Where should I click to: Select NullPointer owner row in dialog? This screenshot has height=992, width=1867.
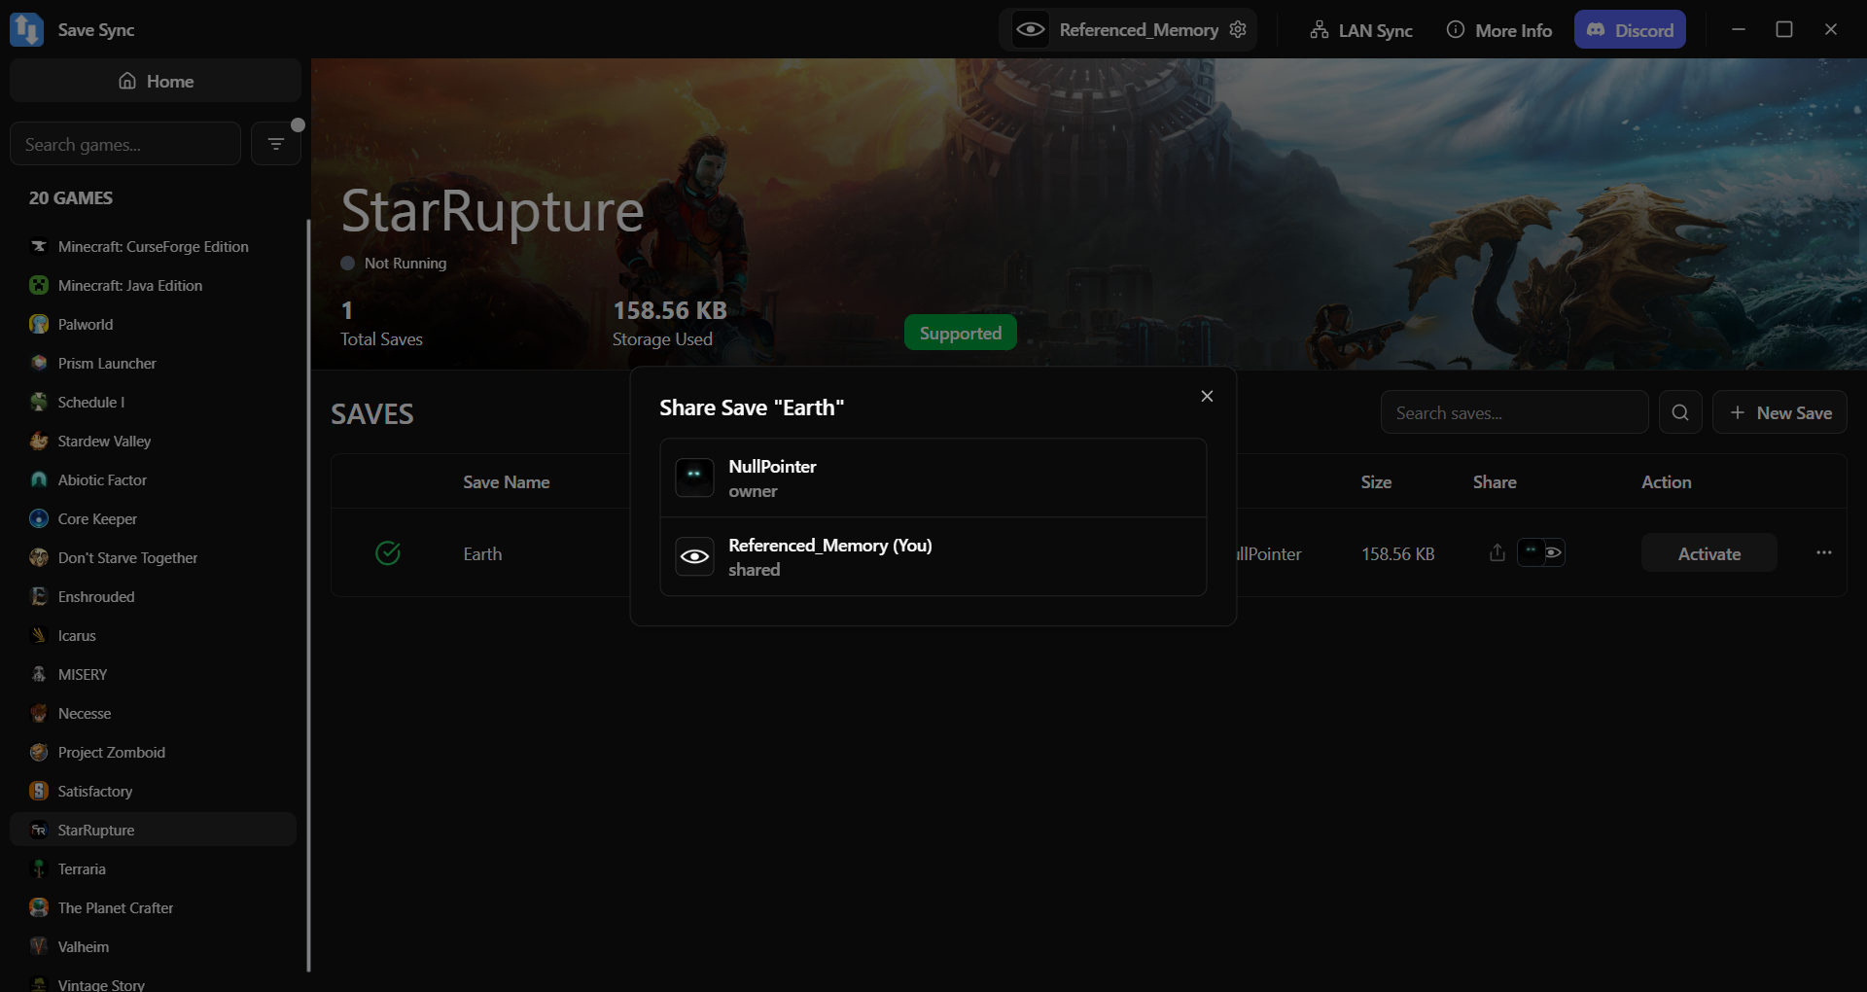[933, 478]
